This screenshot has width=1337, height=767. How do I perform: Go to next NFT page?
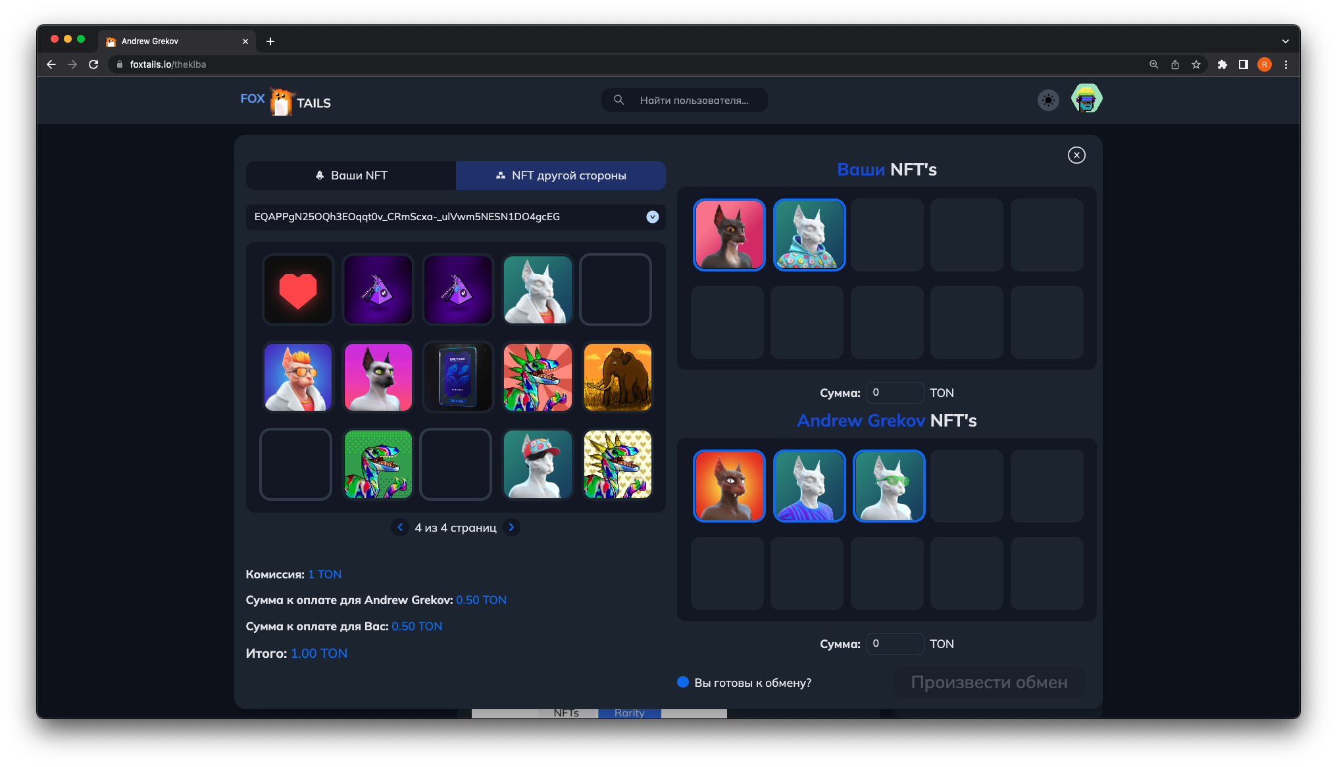click(x=511, y=527)
